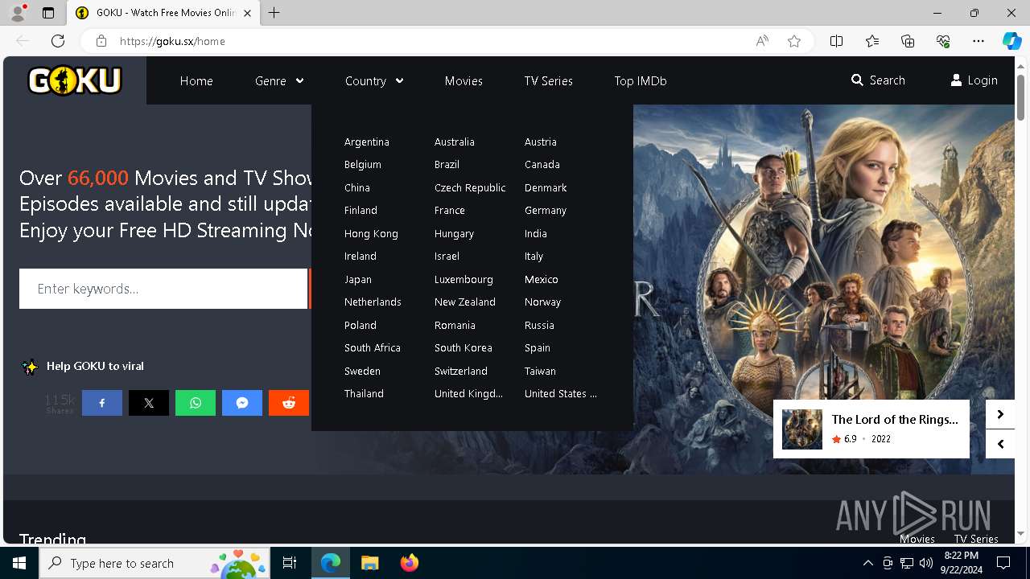1030x579 pixels.
Task: Choose Japan from the country list
Action: click(358, 279)
